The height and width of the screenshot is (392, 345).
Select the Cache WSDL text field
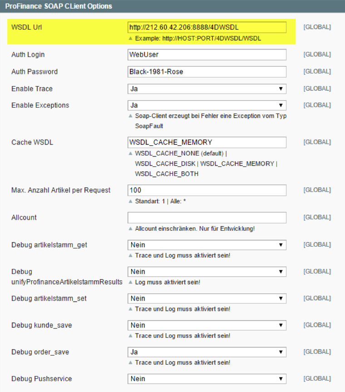coord(207,142)
